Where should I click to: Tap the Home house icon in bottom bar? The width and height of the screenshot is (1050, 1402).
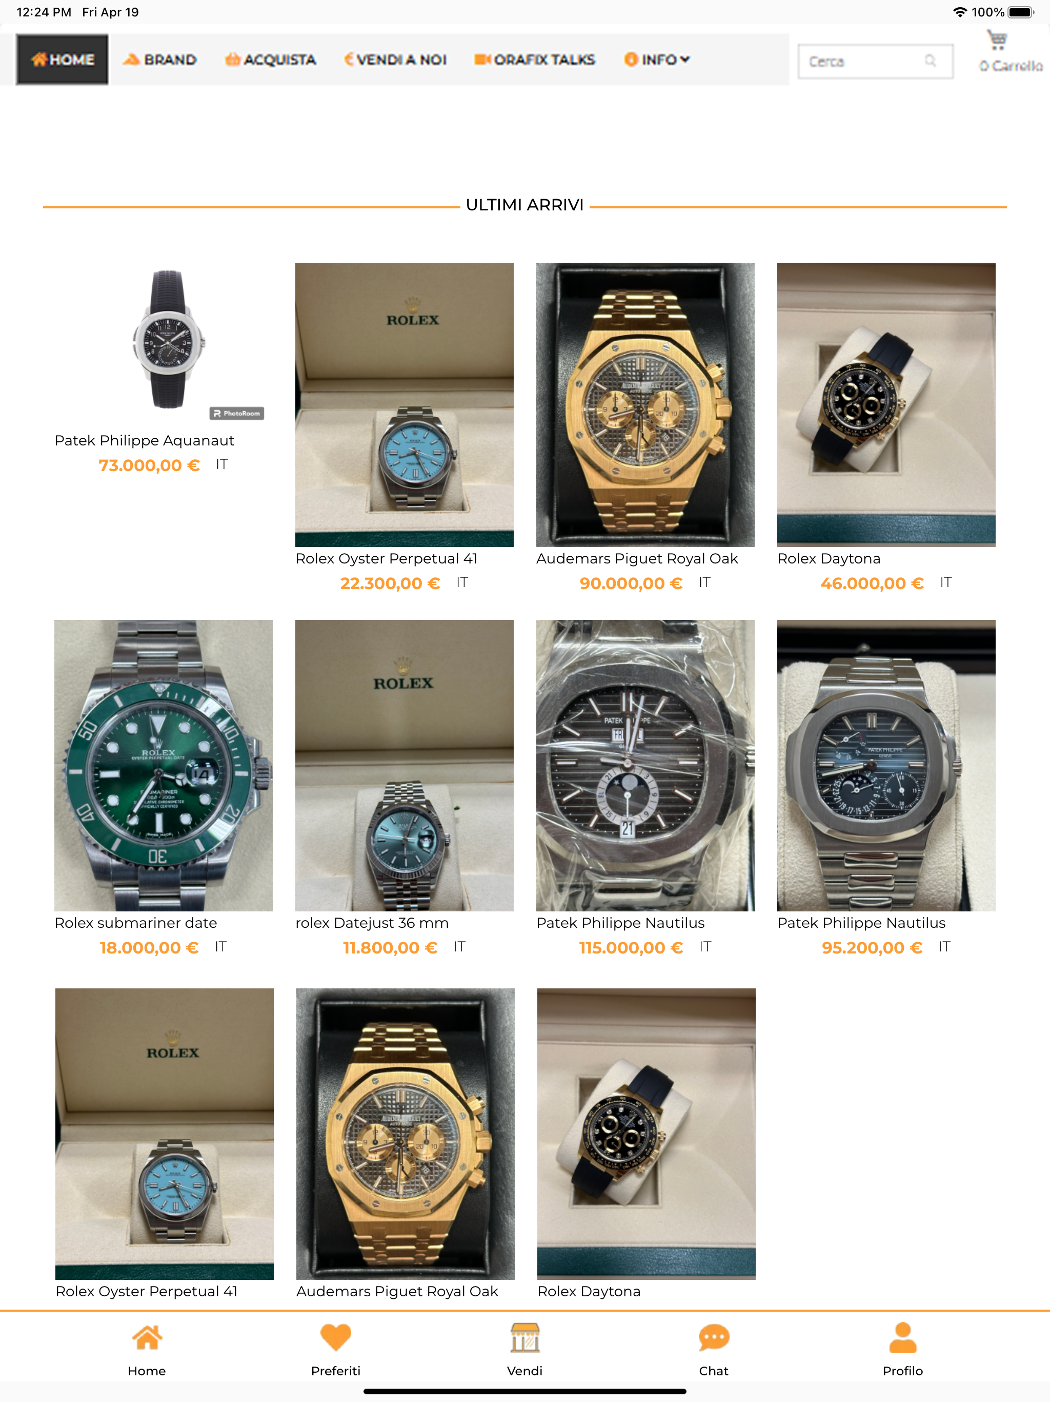point(147,1337)
